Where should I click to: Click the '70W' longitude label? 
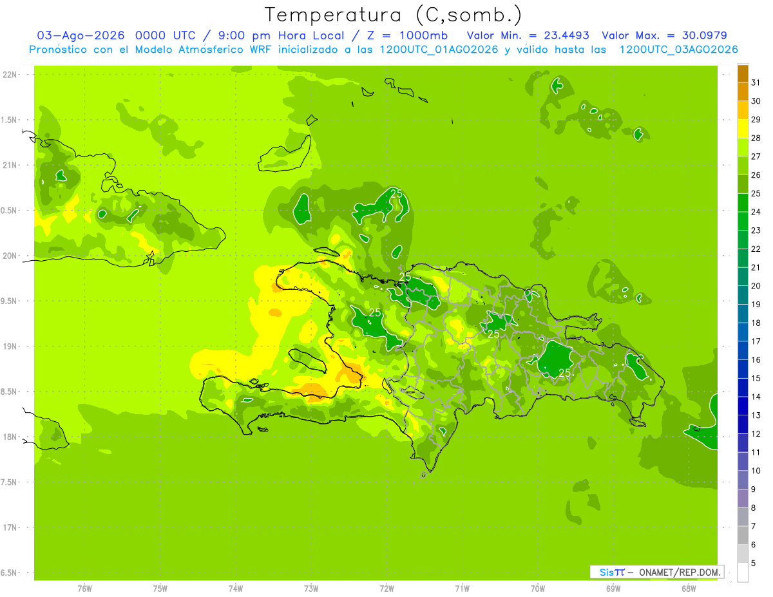pyautogui.click(x=538, y=589)
